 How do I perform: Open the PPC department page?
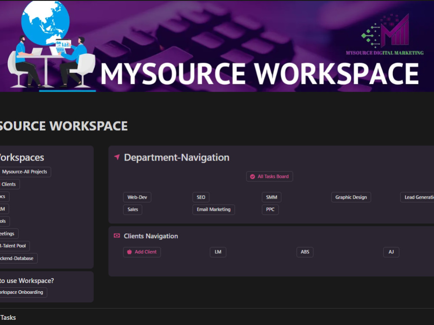click(x=270, y=210)
